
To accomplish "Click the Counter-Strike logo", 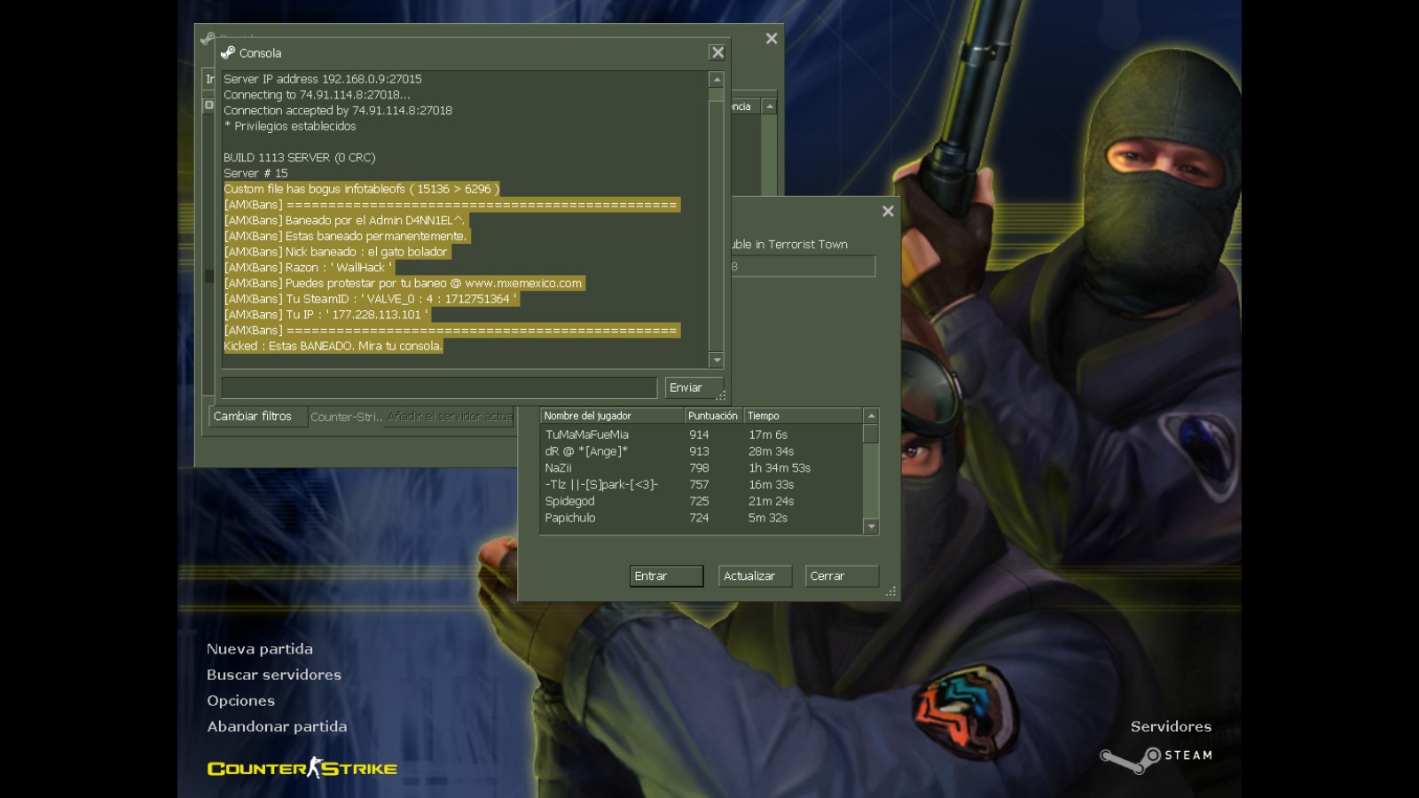I will 302,768.
